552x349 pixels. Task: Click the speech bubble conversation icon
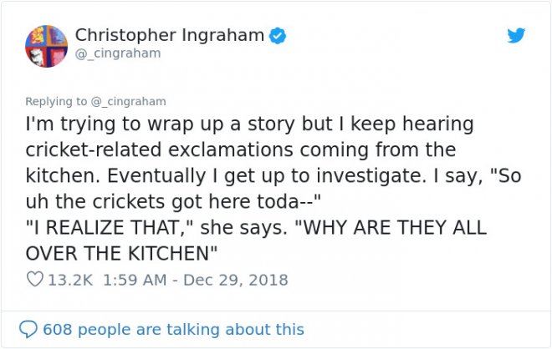coord(28,329)
